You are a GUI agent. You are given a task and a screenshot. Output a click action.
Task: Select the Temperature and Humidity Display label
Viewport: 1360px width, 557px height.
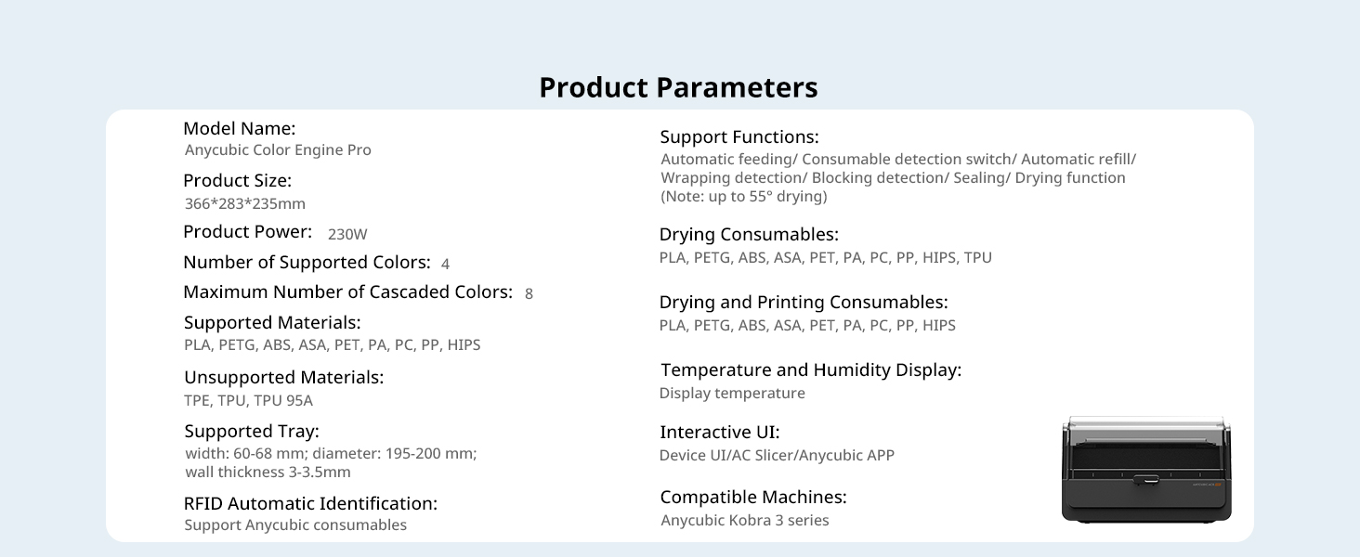pyautogui.click(x=811, y=370)
